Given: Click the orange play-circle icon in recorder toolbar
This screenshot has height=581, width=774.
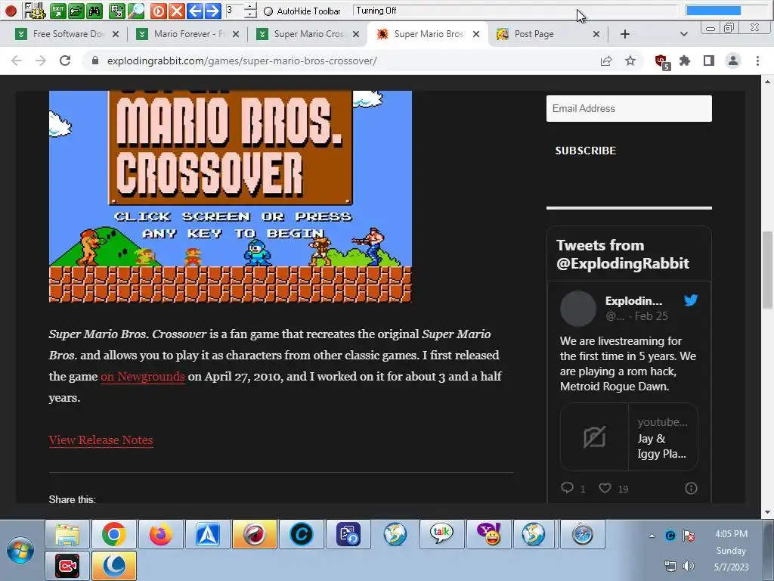Looking at the screenshot, I should [x=158, y=11].
